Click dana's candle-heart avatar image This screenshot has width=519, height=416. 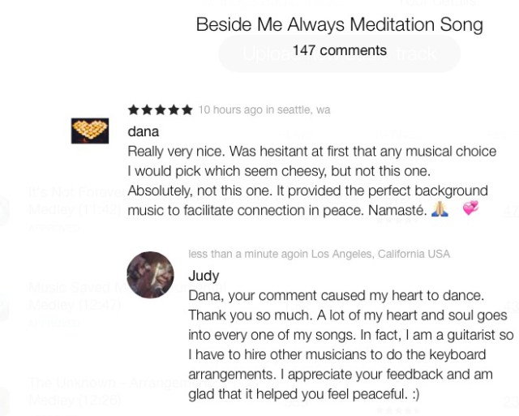click(x=90, y=131)
